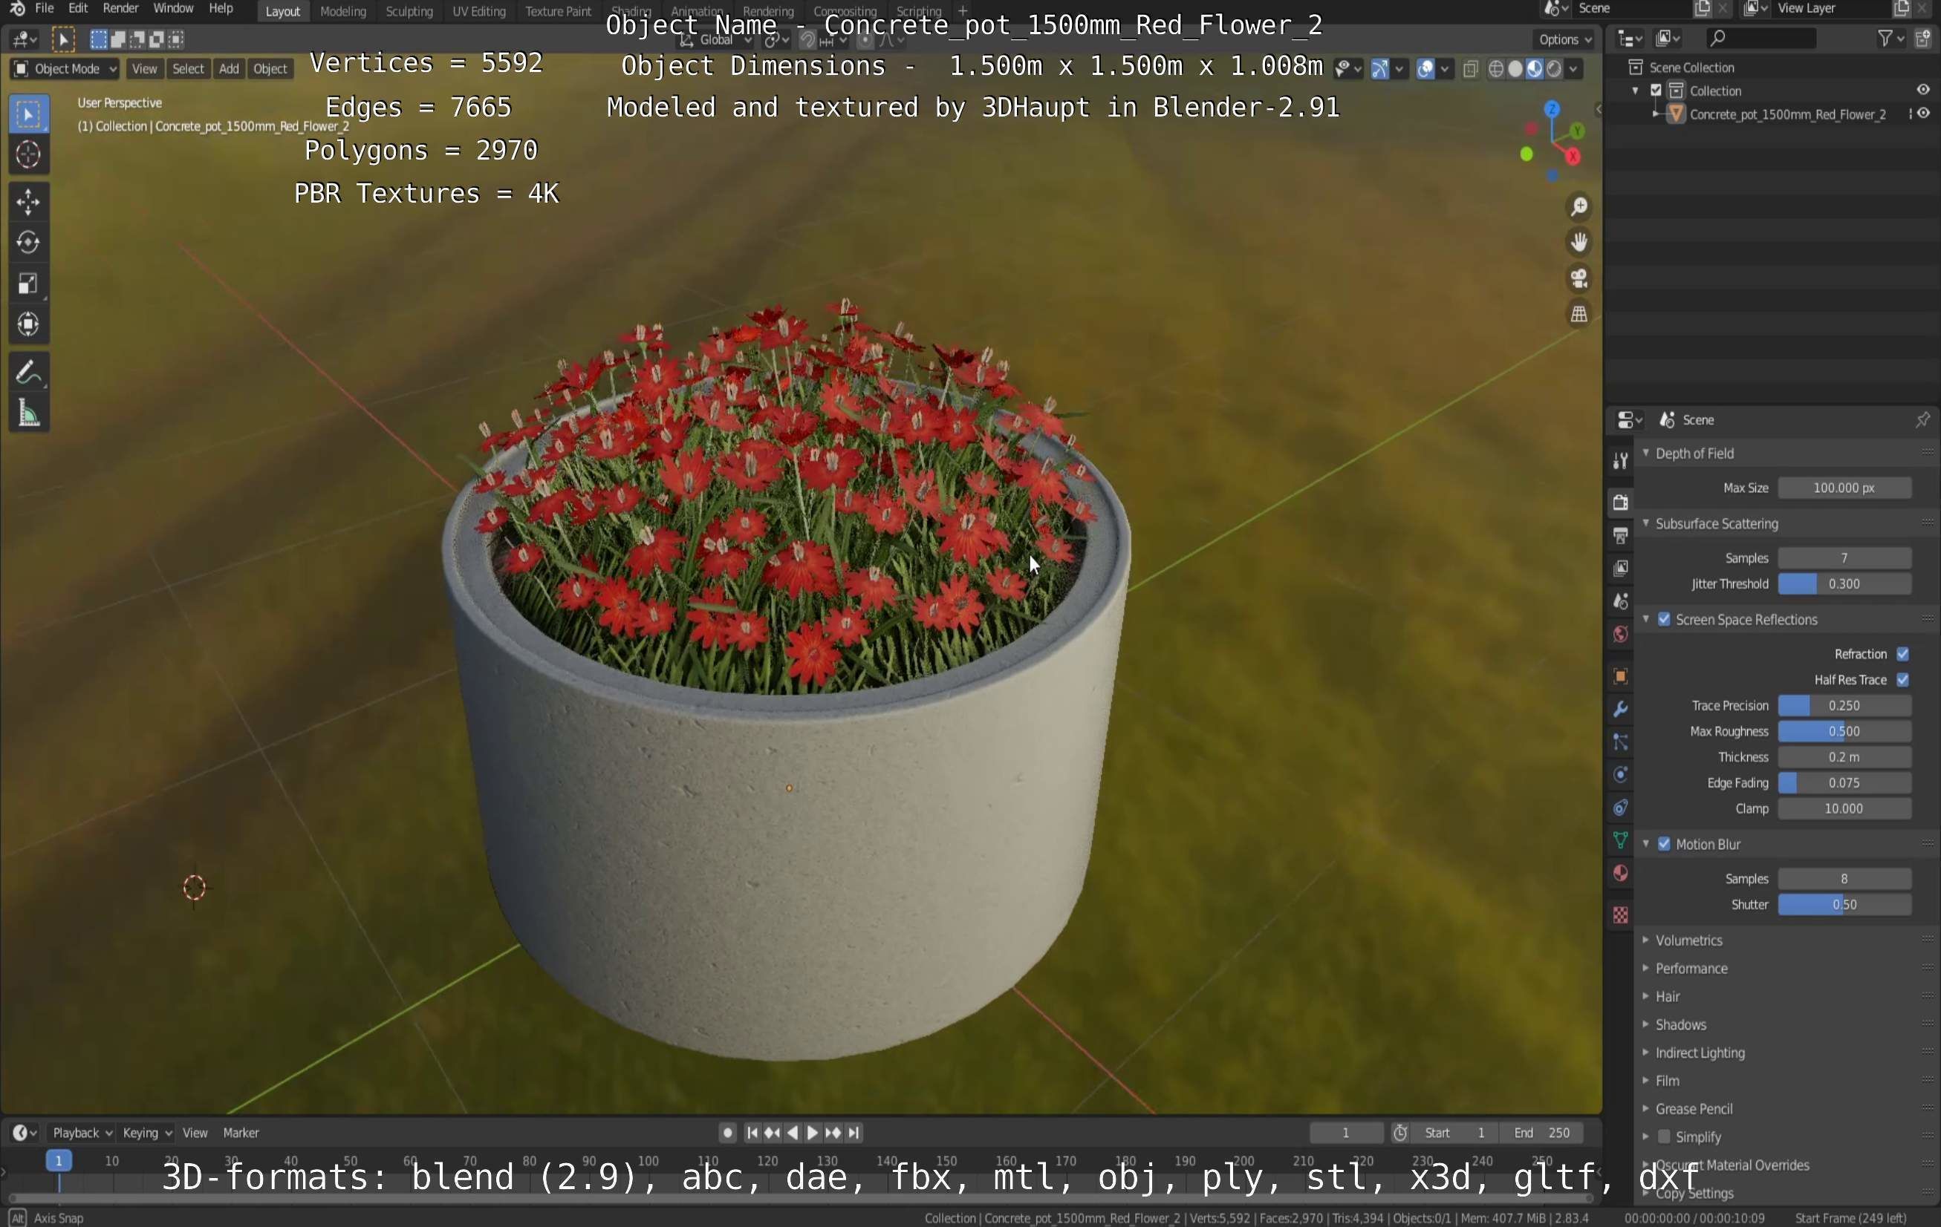Open the Render menu
The image size is (1941, 1227).
121,9
